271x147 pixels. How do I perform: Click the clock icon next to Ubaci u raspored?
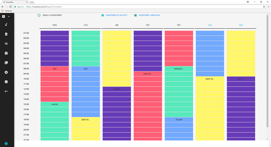click(x=39, y=15)
